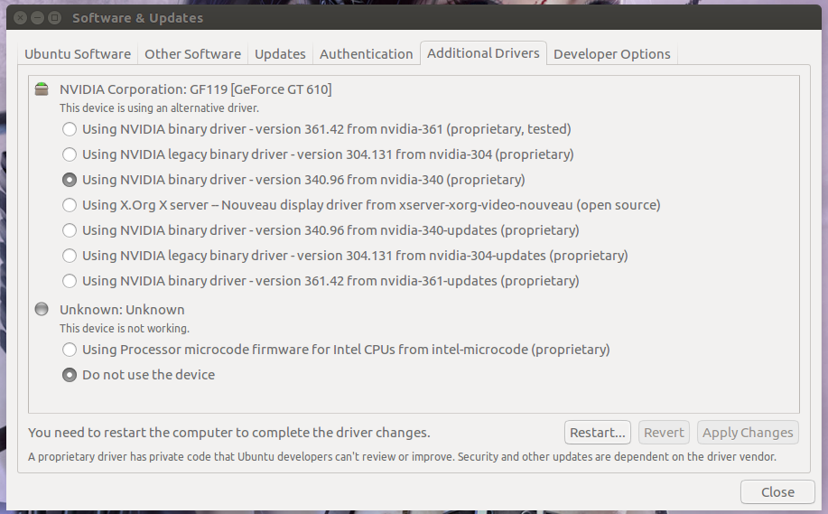Switch to the Developer Options tab
828x514 pixels.
click(611, 54)
